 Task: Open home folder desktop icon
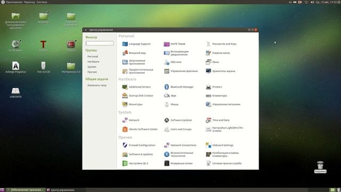tap(15, 21)
